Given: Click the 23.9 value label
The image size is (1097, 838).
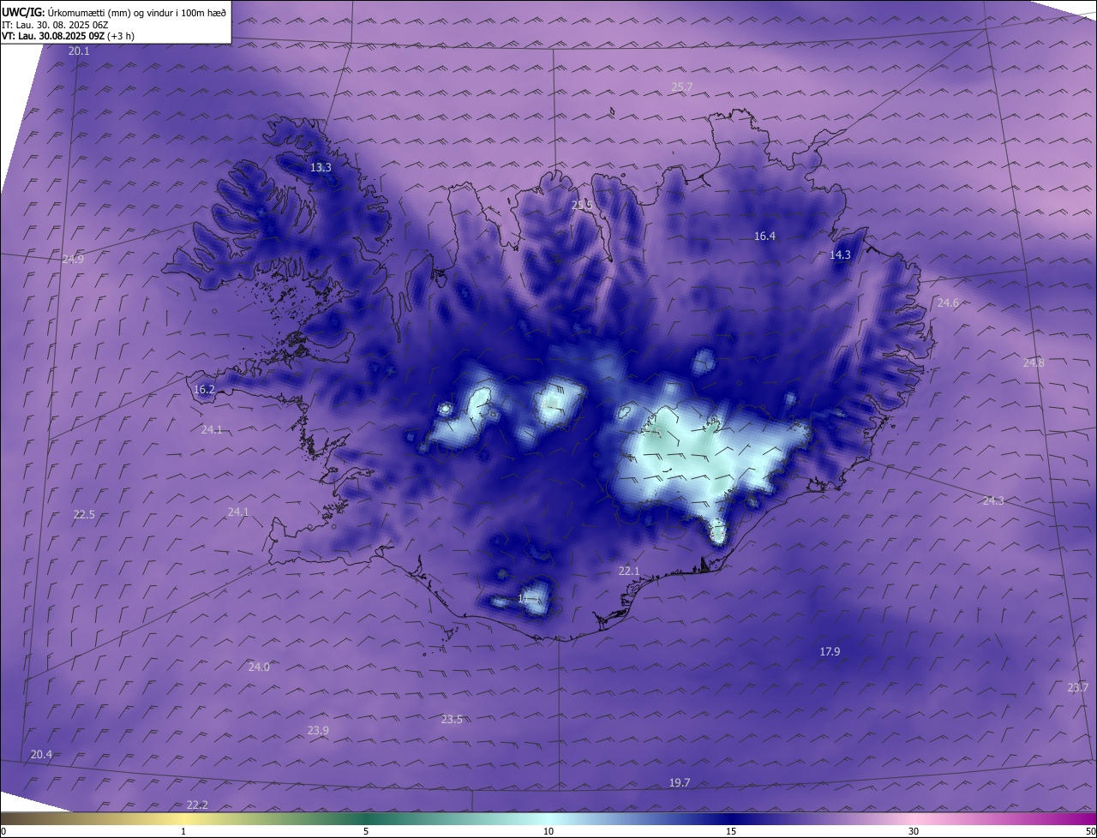Looking at the screenshot, I should click(x=318, y=731).
